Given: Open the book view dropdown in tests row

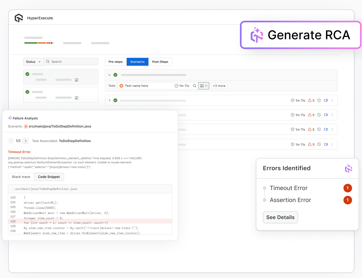Looking at the screenshot, I should pyautogui.click(x=204, y=86).
